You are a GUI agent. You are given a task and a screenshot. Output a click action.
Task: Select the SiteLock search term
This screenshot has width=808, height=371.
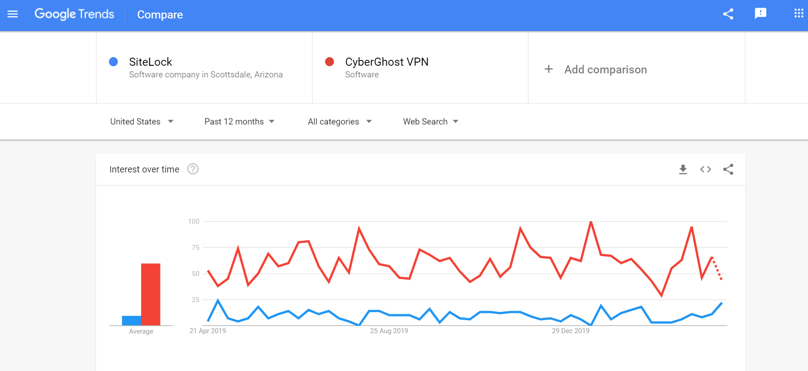(x=151, y=62)
